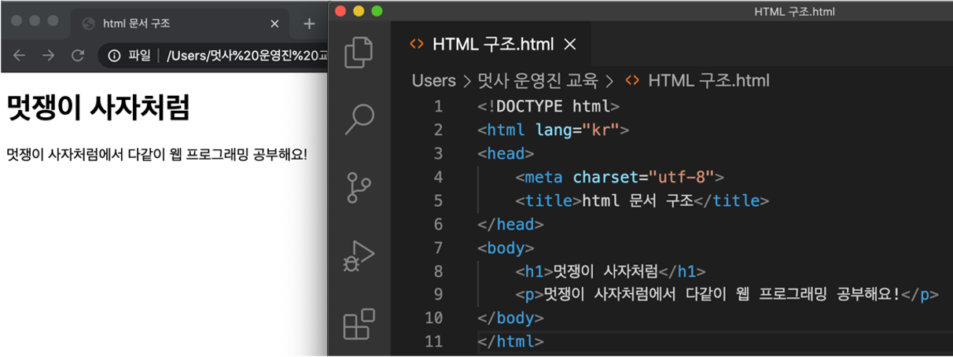The height and width of the screenshot is (357, 953).
Task: Click the paragraph text in browser page
Action: (156, 153)
